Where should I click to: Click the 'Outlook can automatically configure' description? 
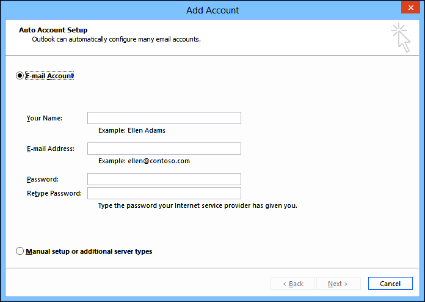point(116,39)
